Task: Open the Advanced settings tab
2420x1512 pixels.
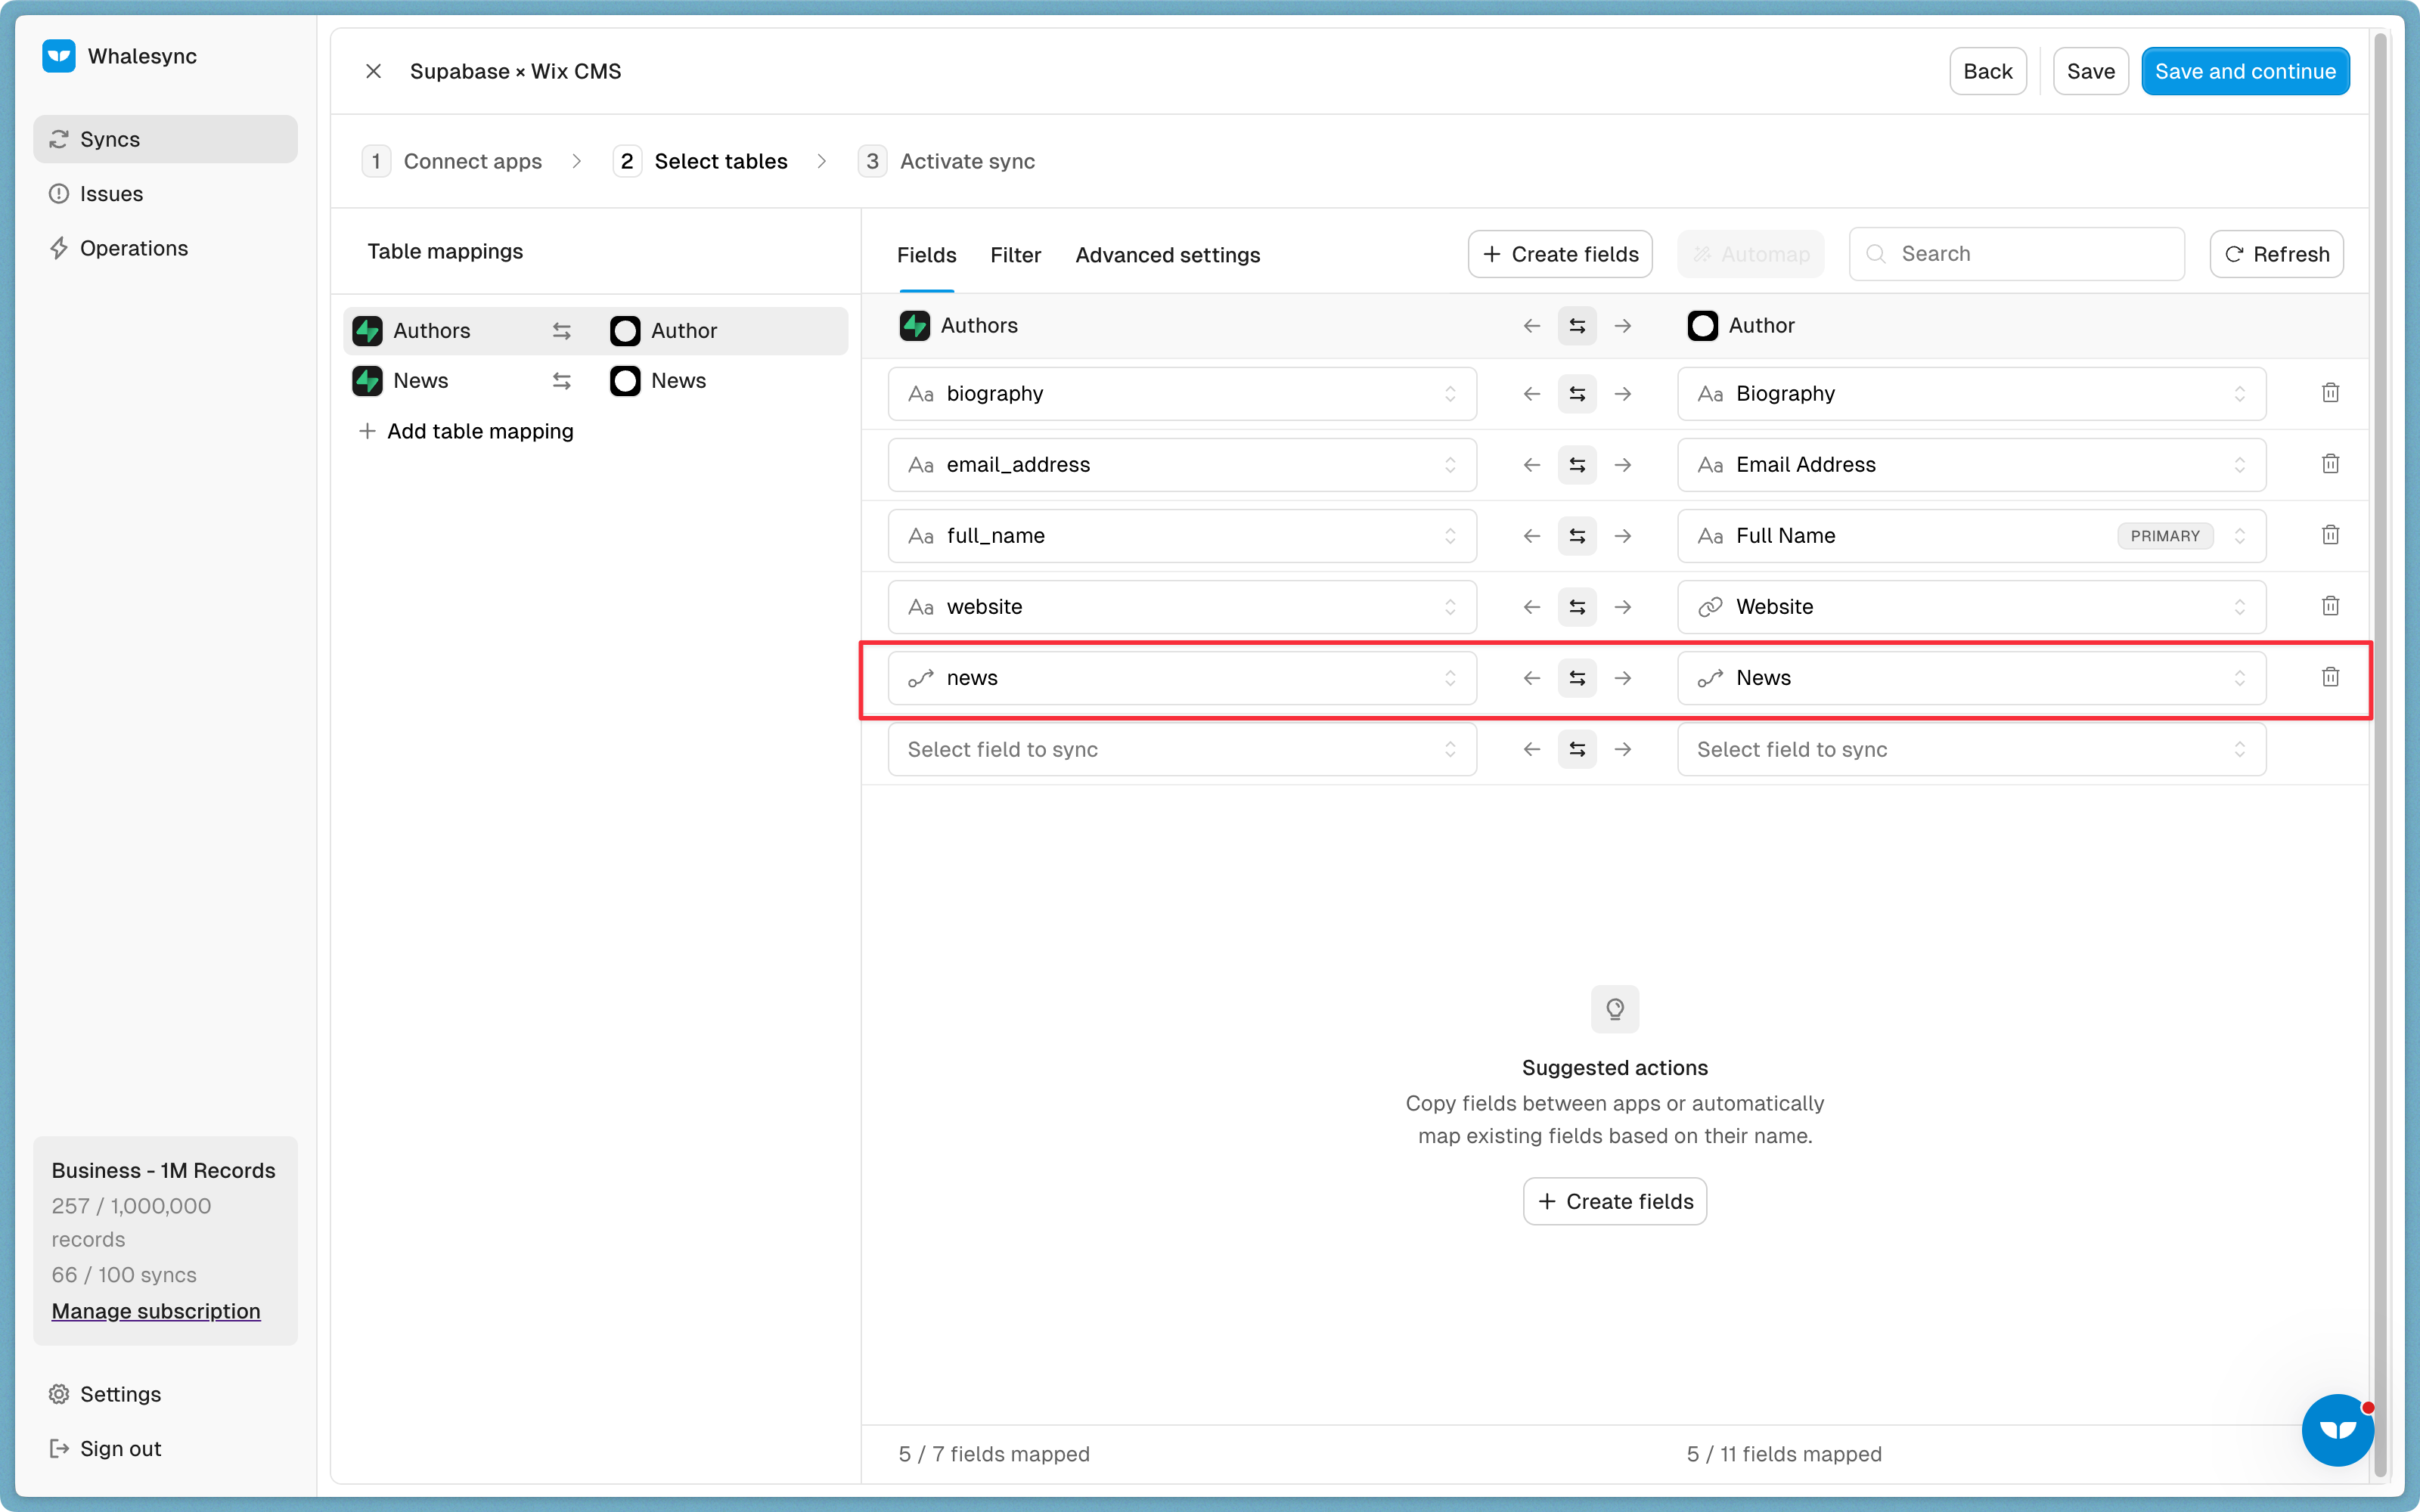Action: point(1167,255)
